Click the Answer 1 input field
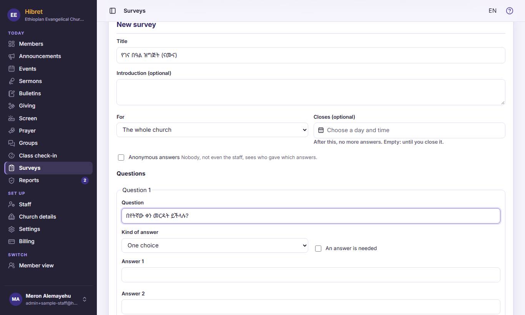Viewport: 525px width, 315px height. click(311, 275)
